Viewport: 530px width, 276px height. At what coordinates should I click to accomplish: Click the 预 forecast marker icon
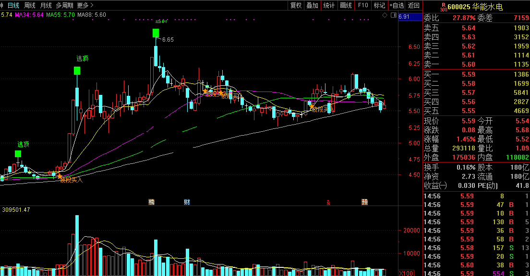click(364, 202)
